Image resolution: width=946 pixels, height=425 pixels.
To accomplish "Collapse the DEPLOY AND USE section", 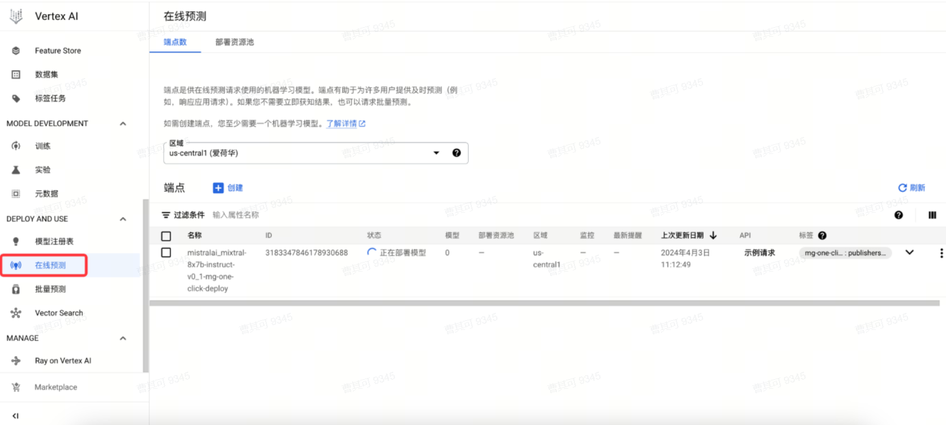I will tap(123, 219).
